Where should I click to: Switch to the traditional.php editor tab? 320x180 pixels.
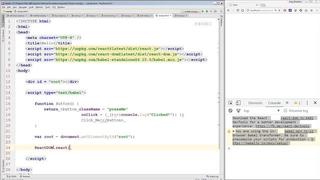click(39, 15)
